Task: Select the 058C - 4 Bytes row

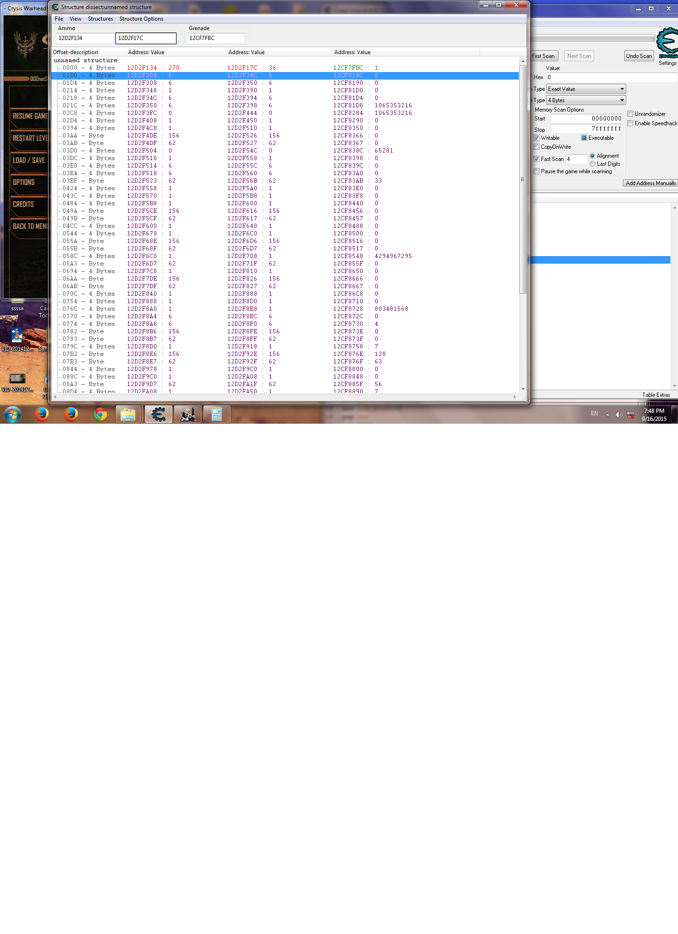Action: click(285, 256)
